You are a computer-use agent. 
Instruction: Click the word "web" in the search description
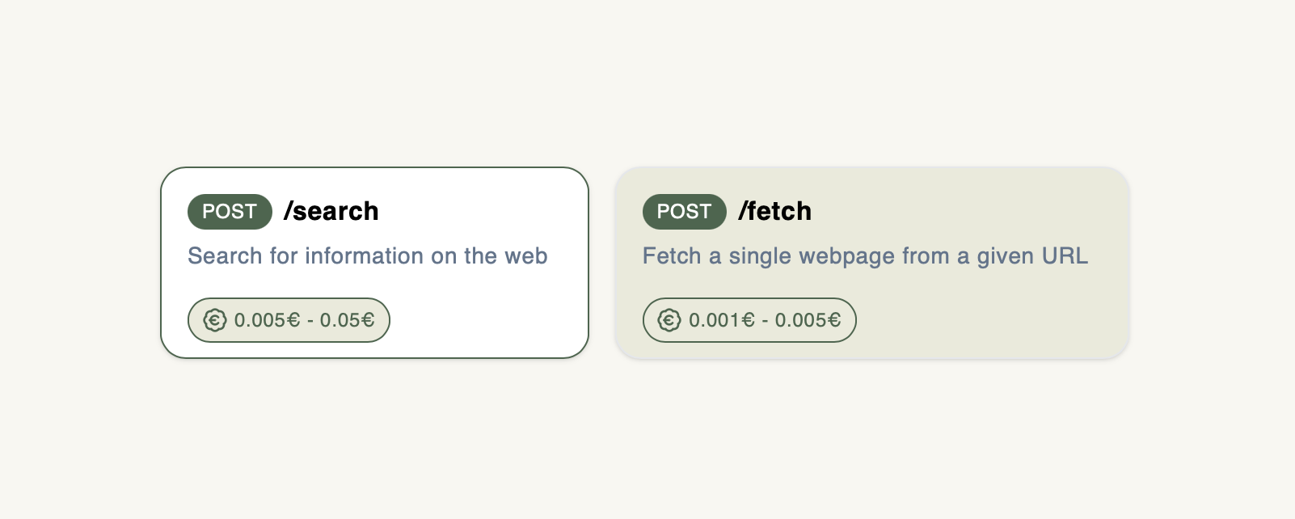coord(526,256)
